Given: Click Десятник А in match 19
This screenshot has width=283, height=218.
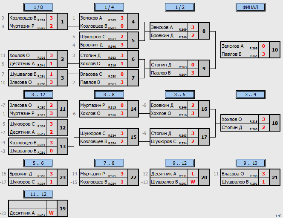Looking at the screenshot, I should click(x=22, y=213).
